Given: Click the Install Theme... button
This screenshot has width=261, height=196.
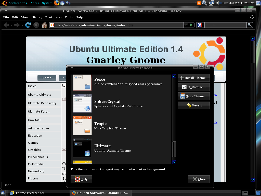Looking at the screenshot, I should click(194, 78).
